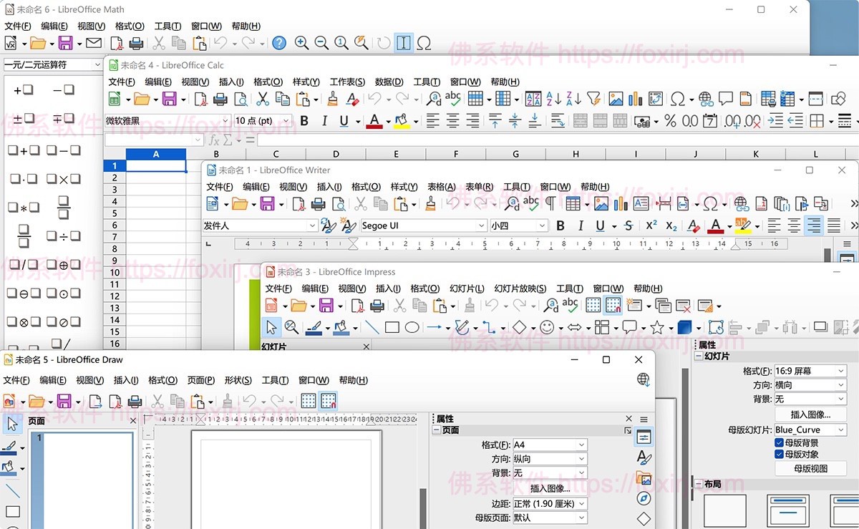Select the smiley face shape tool in Impress
Image resolution: width=859 pixels, height=529 pixels.
pyautogui.click(x=546, y=326)
